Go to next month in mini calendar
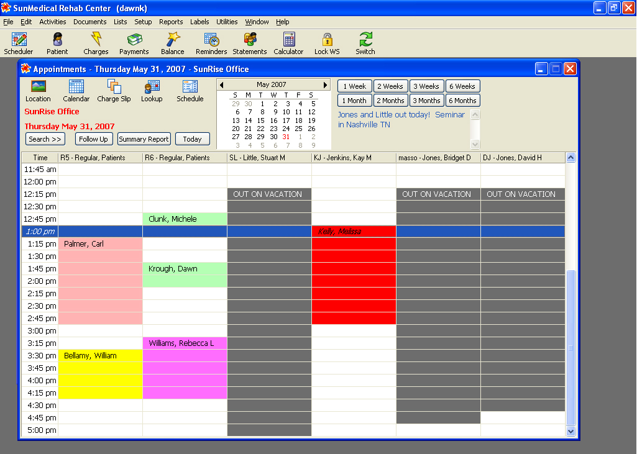 (325, 85)
